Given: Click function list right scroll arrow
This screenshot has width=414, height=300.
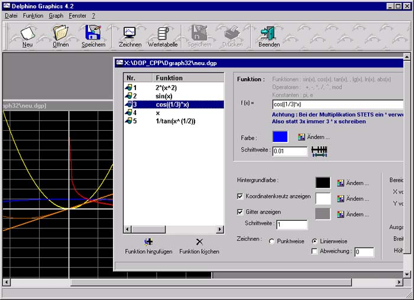Looking at the screenshot, I should (219, 229).
